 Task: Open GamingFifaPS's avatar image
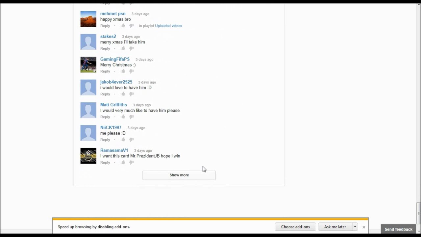pyautogui.click(x=88, y=65)
